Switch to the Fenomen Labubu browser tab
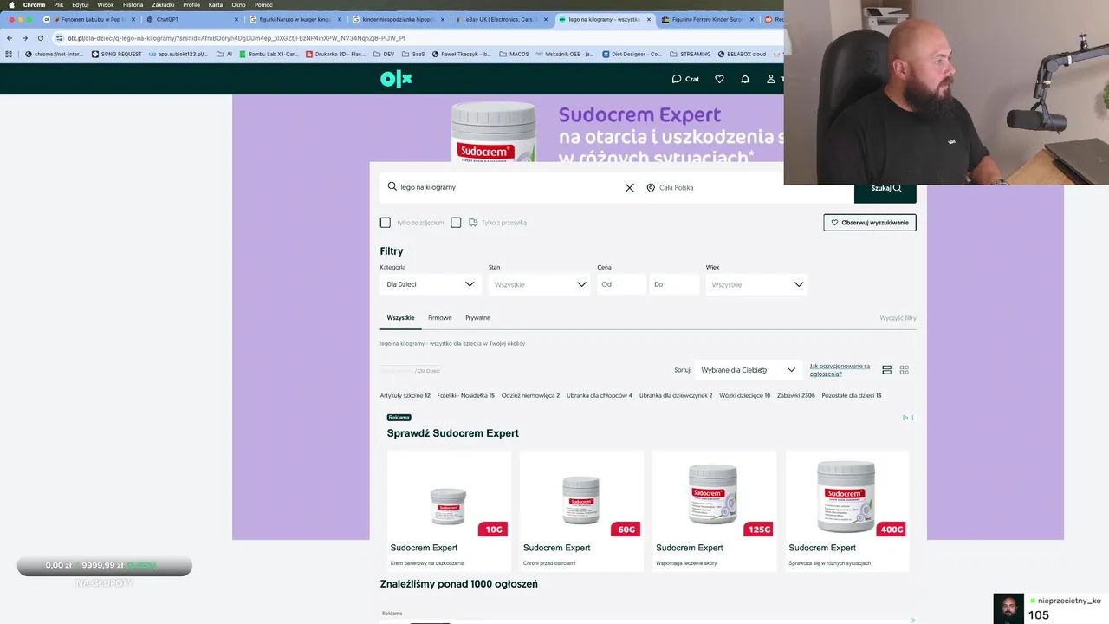The image size is (1109, 624). tap(90, 19)
